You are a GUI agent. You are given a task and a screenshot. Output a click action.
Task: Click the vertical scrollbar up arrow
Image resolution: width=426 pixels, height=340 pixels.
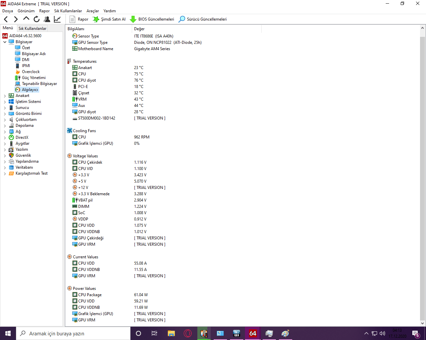coord(423,29)
